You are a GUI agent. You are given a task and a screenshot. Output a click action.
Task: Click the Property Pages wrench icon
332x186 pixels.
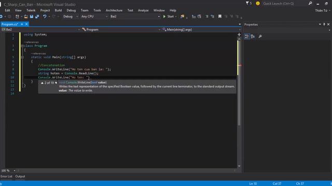tap(260, 36)
